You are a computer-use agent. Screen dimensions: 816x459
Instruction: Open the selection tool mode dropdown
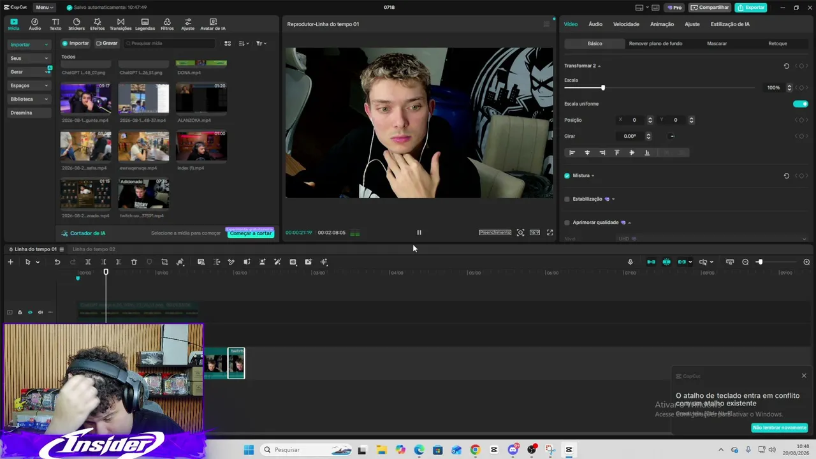pyautogui.click(x=38, y=262)
